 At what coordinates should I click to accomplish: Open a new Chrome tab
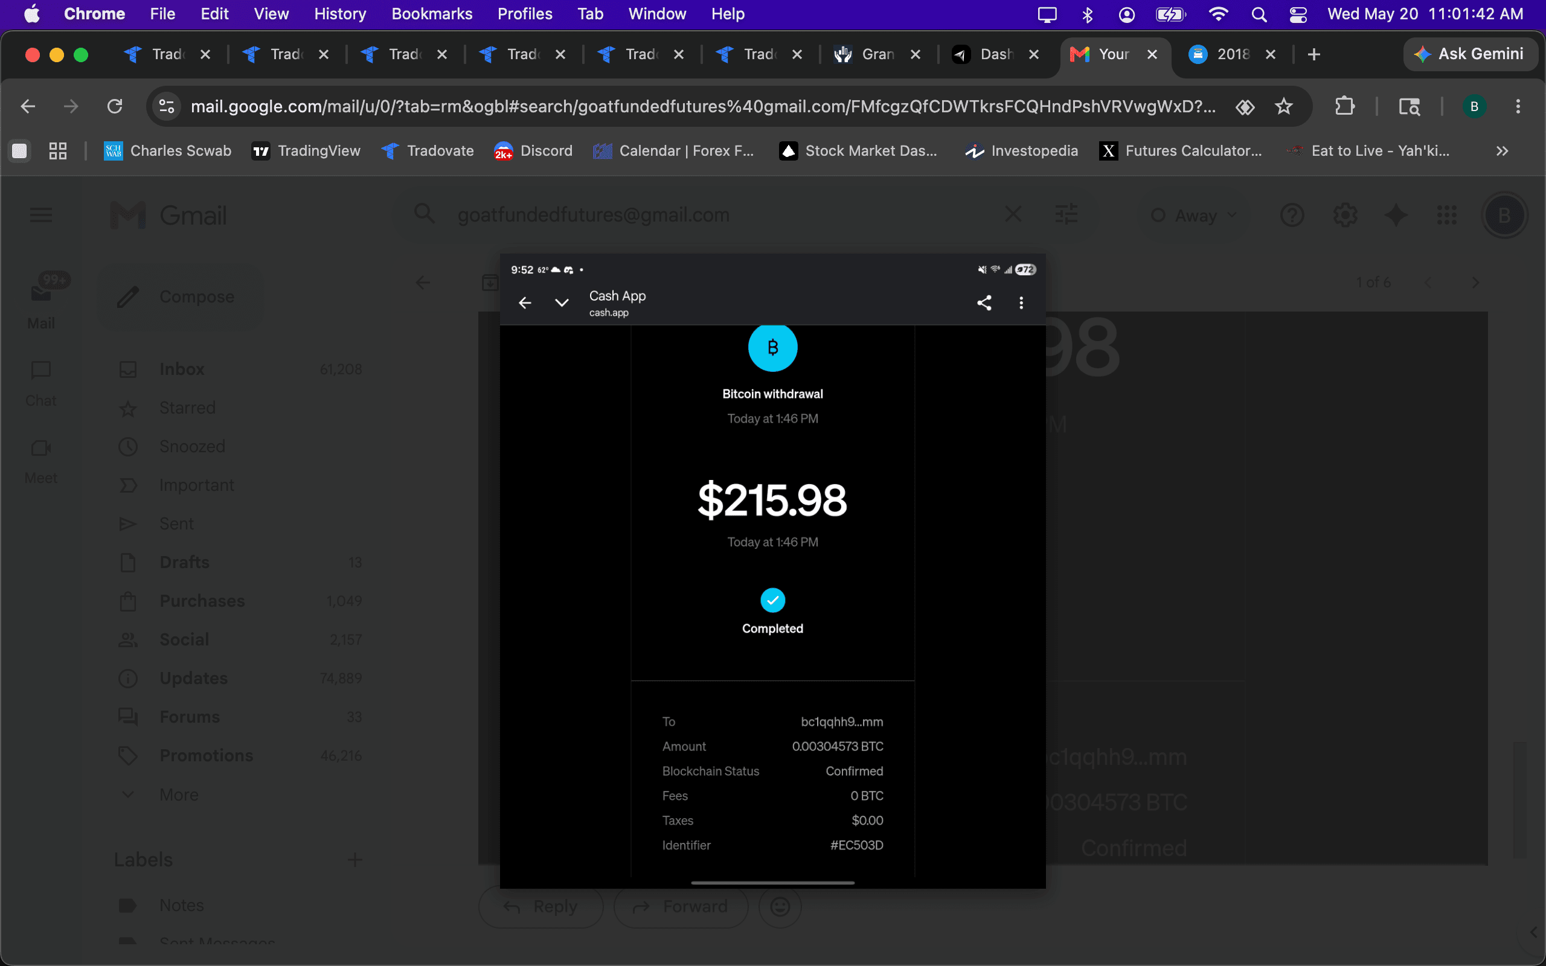coord(1313,54)
